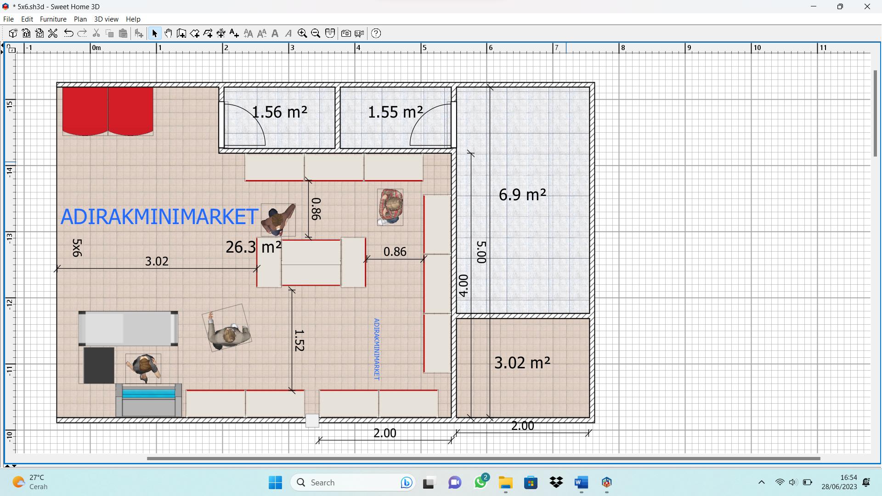Select the zoom-out magnifier tool
882x496 pixels.
(x=316, y=34)
